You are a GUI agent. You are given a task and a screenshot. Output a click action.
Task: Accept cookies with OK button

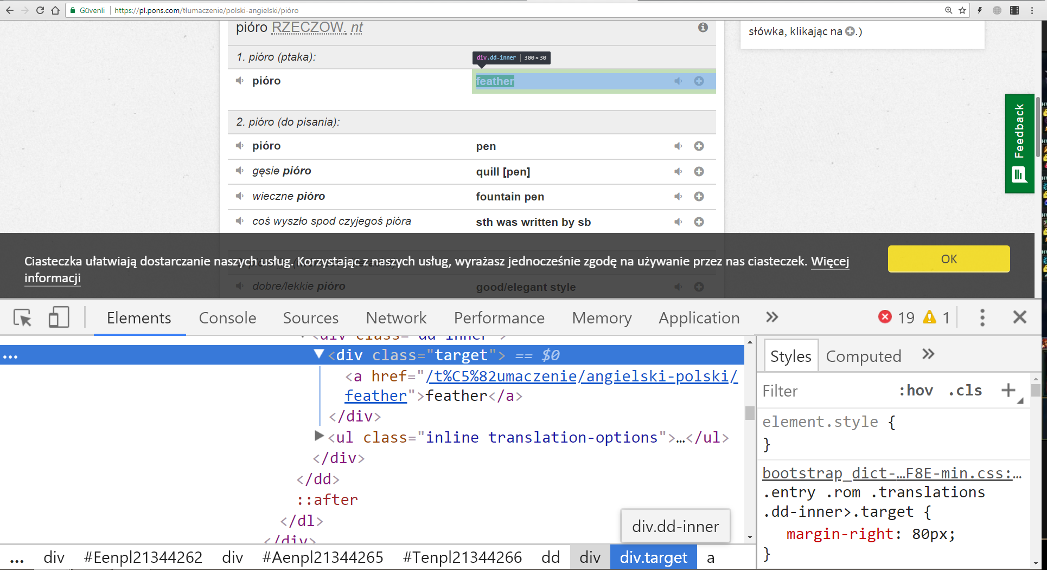(x=949, y=259)
